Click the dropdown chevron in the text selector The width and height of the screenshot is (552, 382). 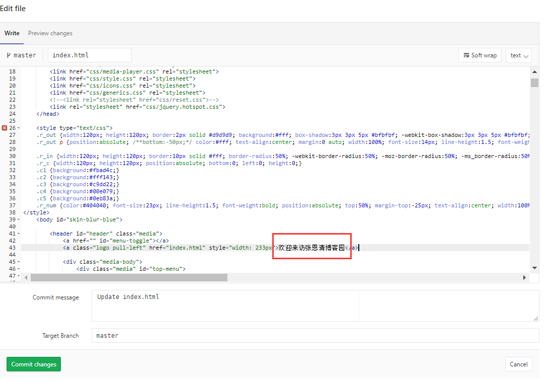525,55
